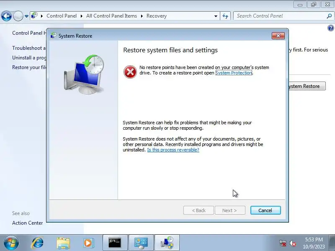Open Restore your files link
This screenshot has width=335, height=251.
[x=29, y=67]
